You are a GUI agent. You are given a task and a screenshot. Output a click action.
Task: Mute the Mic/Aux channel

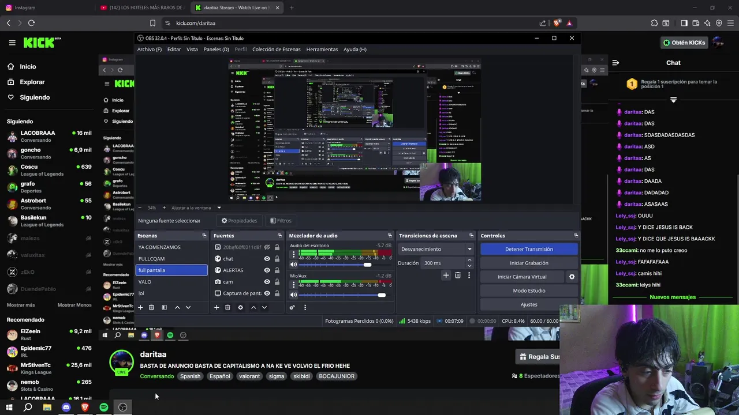tap(293, 295)
